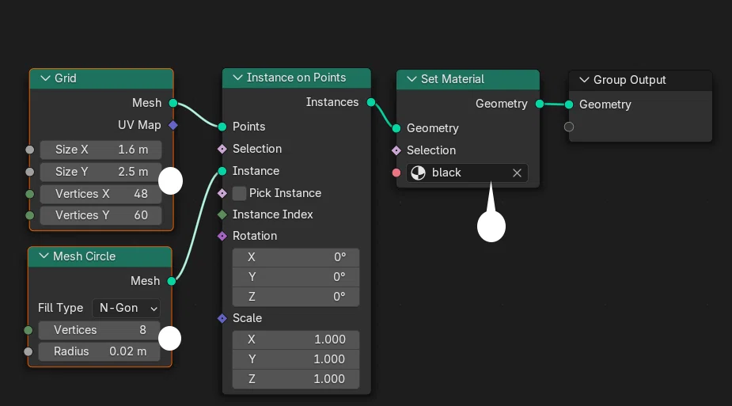Click the Pick Instance input socket

[x=222, y=193]
